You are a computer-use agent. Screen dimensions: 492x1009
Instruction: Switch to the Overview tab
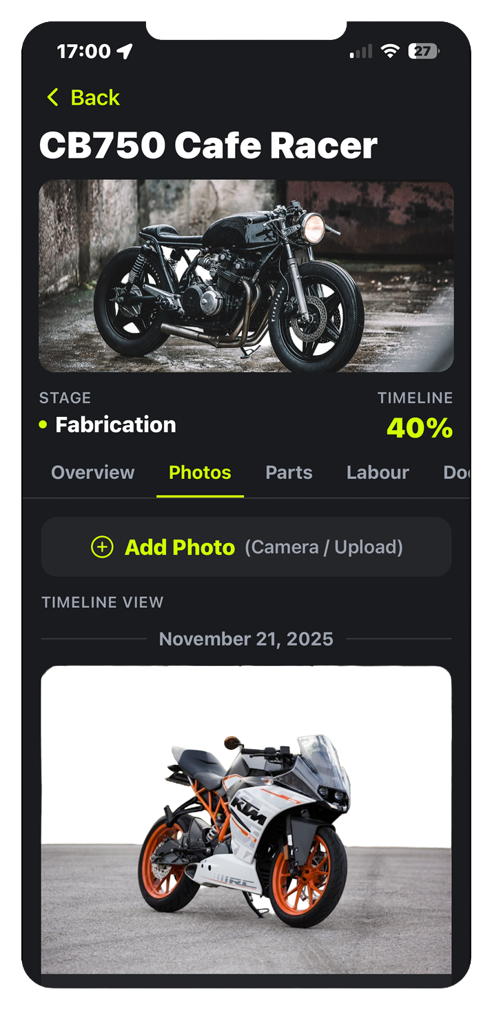click(x=93, y=473)
